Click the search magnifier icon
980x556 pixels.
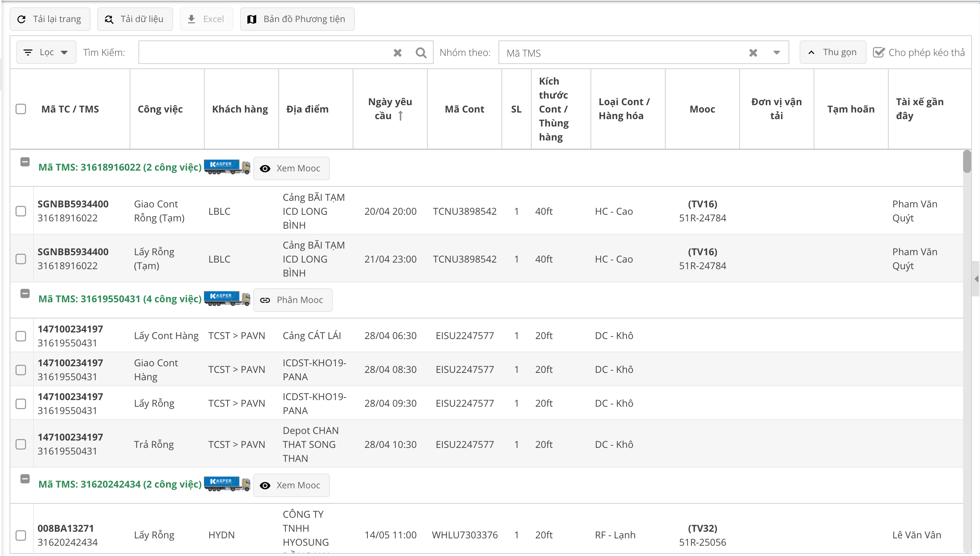pyautogui.click(x=421, y=53)
